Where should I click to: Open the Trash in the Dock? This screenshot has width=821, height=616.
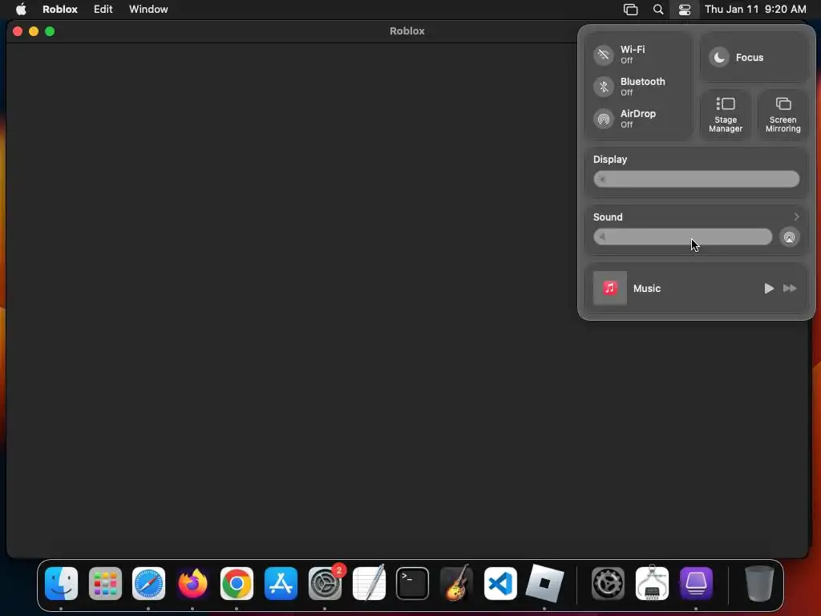coord(759,584)
